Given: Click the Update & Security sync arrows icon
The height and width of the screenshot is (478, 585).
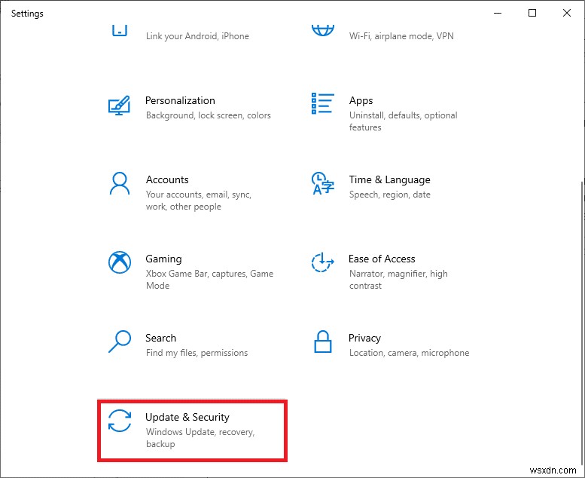Looking at the screenshot, I should (119, 421).
